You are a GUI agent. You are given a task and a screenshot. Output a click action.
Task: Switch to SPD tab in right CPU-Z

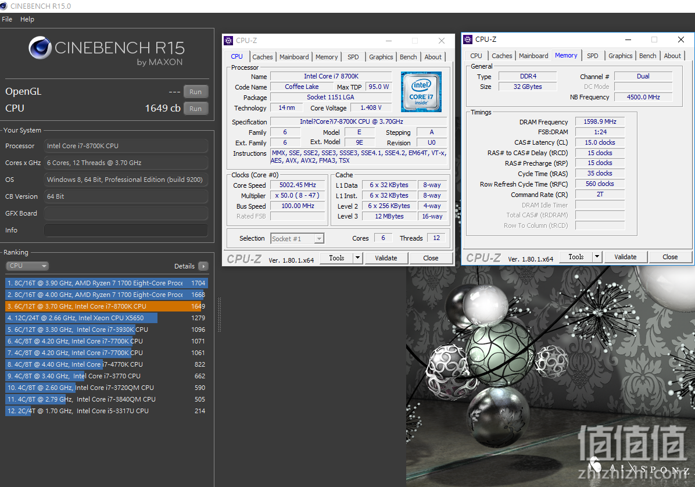pos(593,55)
